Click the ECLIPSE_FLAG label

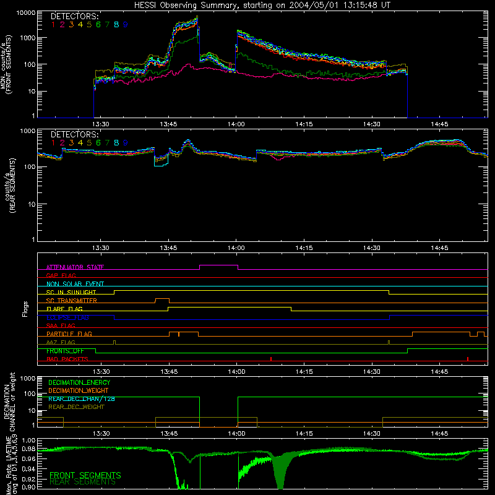(x=67, y=317)
